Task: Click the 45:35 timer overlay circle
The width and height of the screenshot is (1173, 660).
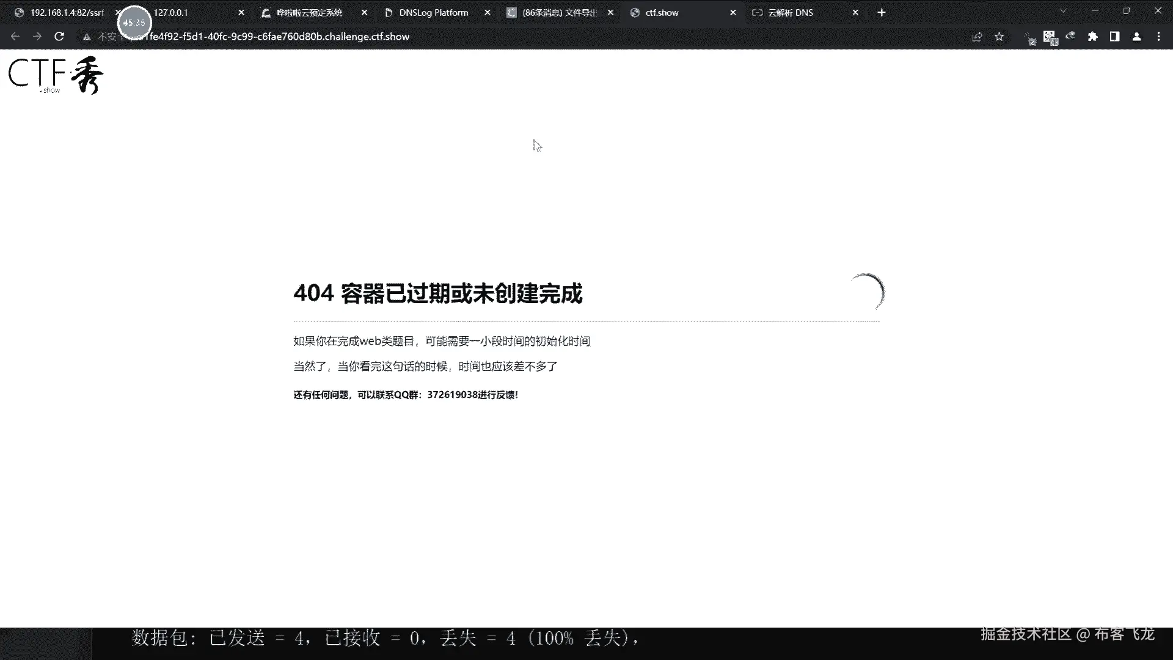Action: 134,23
